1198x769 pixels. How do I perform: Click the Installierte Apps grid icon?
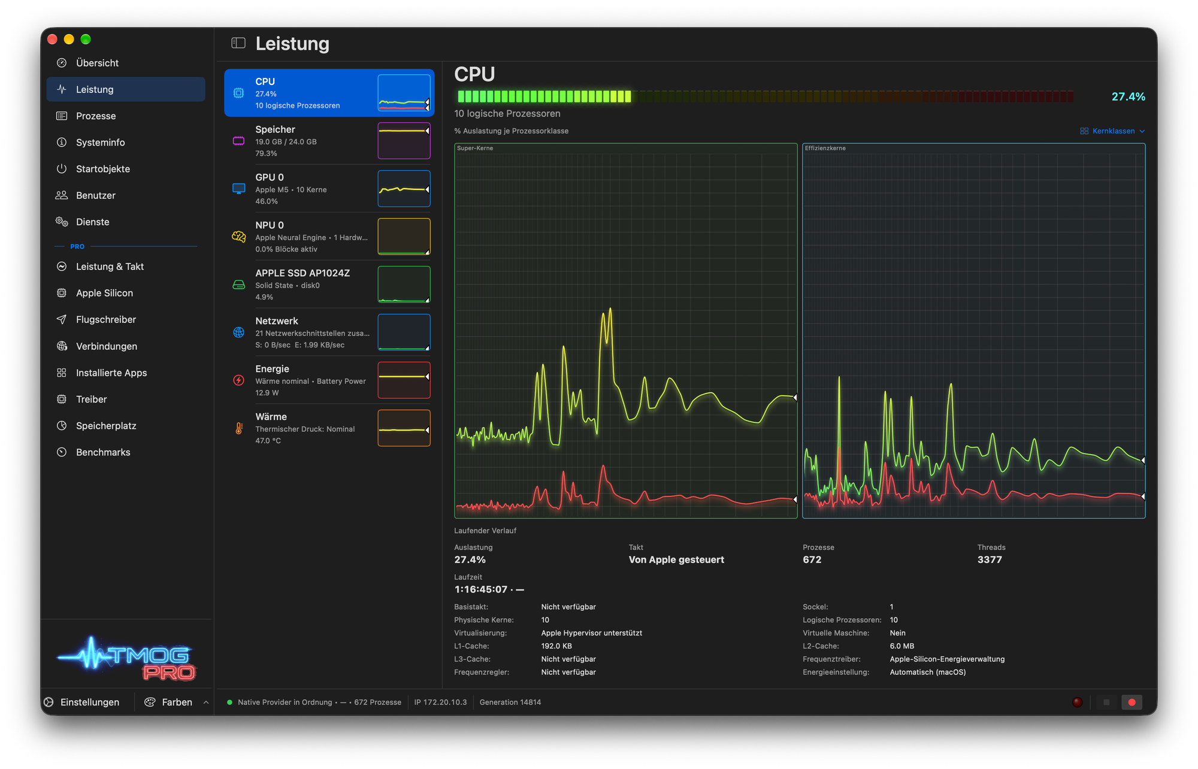[x=62, y=373]
